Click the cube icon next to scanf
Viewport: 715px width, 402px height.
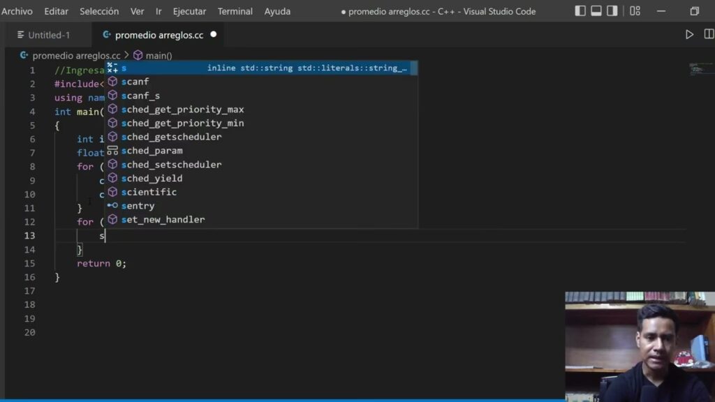[x=112, y=82]
